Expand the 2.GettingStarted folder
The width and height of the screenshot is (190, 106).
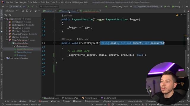point(7,25)
